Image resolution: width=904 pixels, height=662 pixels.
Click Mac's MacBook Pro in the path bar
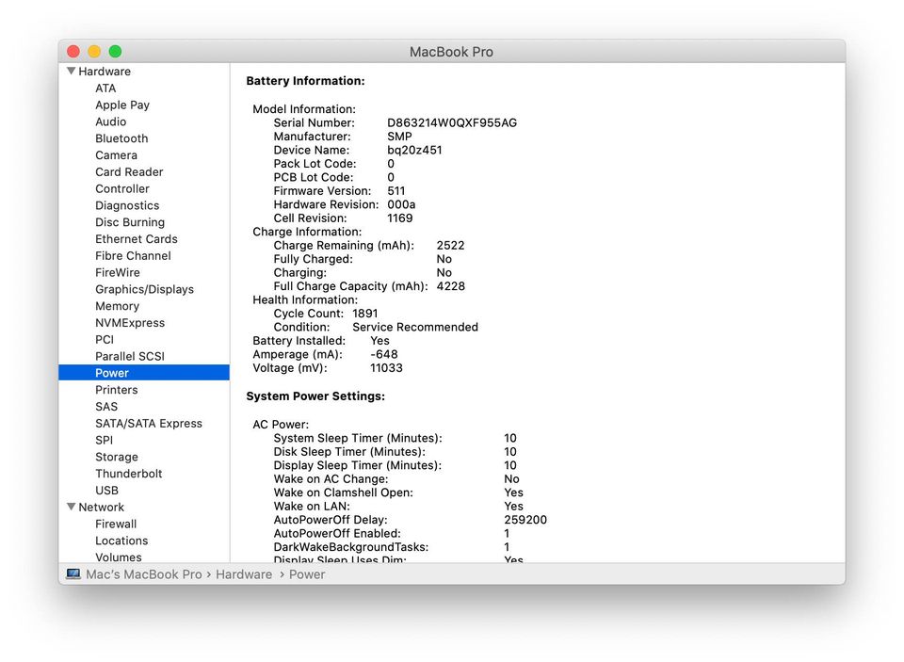(143, 573)
